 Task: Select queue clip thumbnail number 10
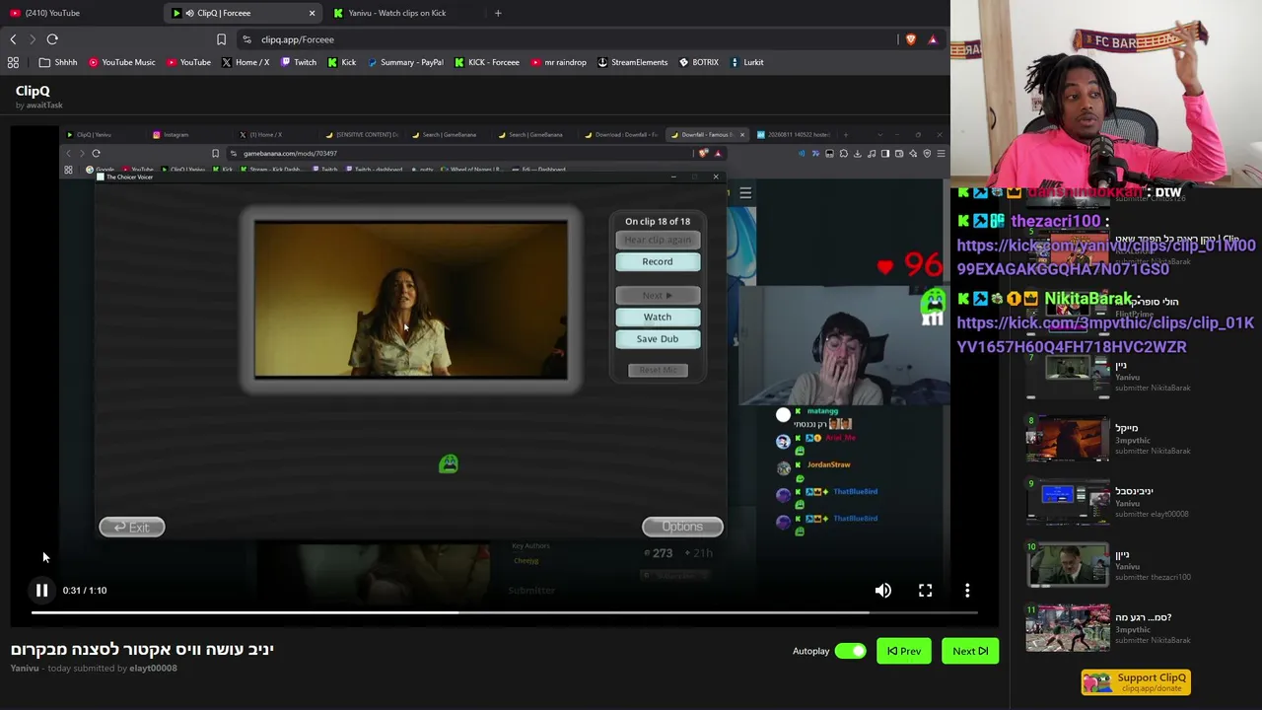pyautogui.click(x=1068, y=565)
